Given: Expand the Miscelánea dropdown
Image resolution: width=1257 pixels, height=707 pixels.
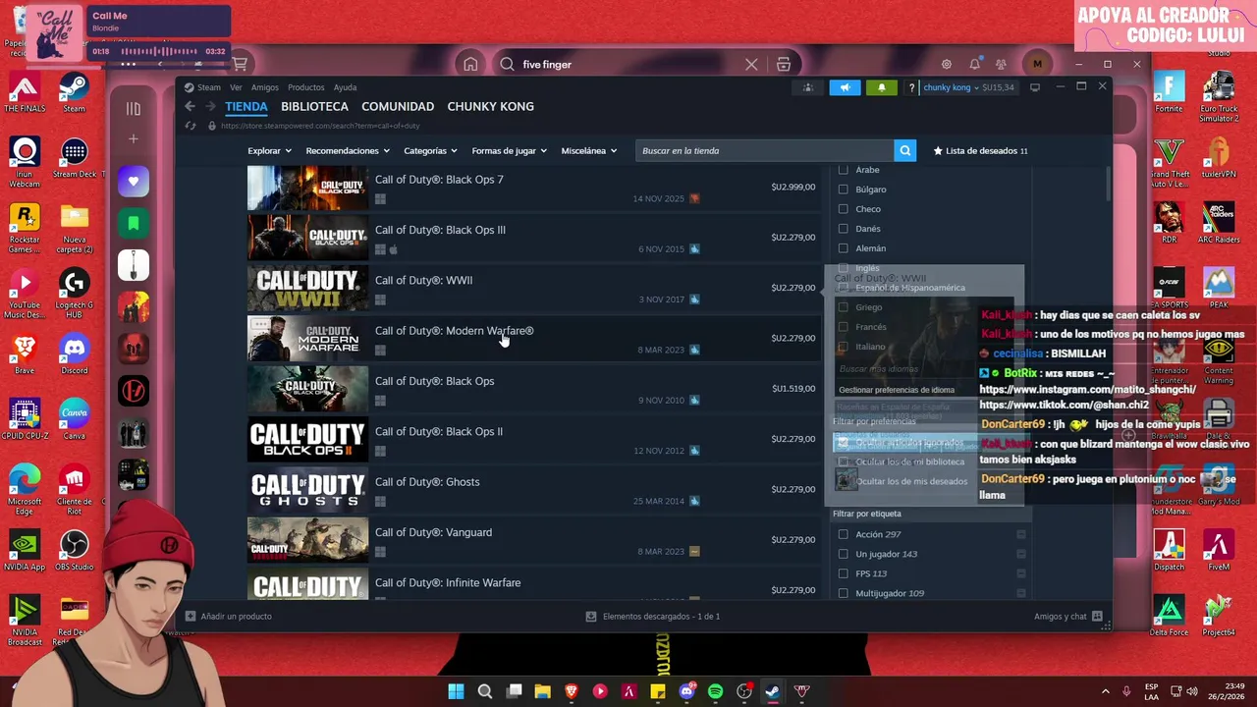Looking at the screenshot, I should tap(588, 151).
